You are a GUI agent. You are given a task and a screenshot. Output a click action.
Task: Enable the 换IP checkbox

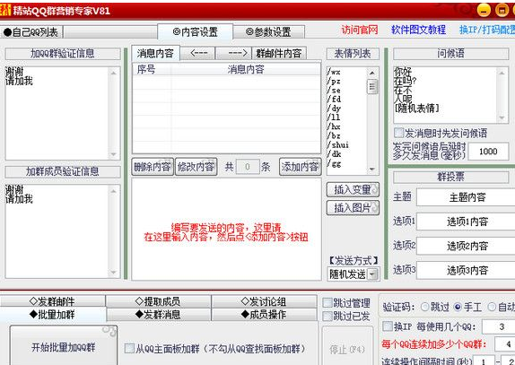(x=388, y=326)
